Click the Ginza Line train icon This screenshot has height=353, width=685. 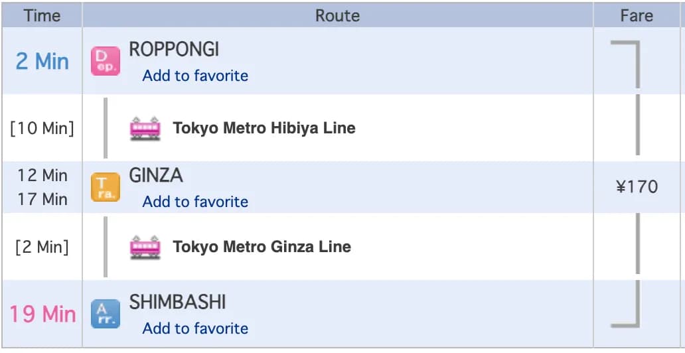point(145,247)
